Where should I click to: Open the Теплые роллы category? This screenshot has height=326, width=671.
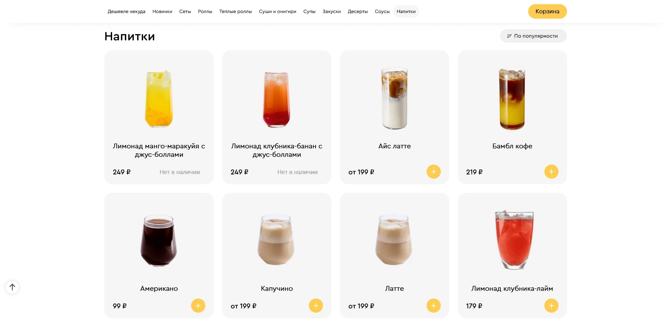[x=235, y=12]
